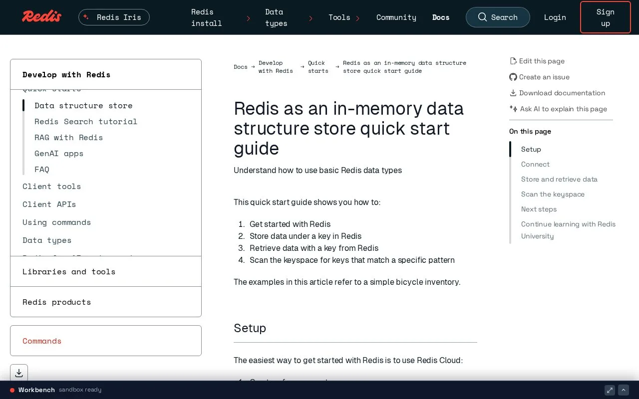Viewport: 639px width, 399px height.
Task: Jump to Setup in On this page
Action: (x=531, y=149)
